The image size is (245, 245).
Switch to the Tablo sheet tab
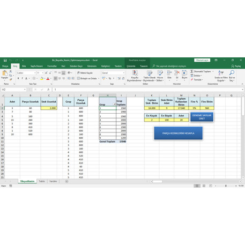(42, 181)
